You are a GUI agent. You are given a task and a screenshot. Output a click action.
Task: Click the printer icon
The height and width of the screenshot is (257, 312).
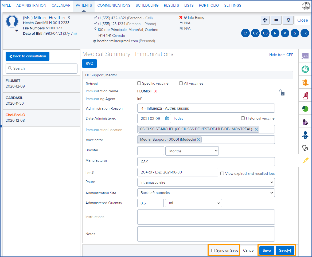(x=288, y=20)
